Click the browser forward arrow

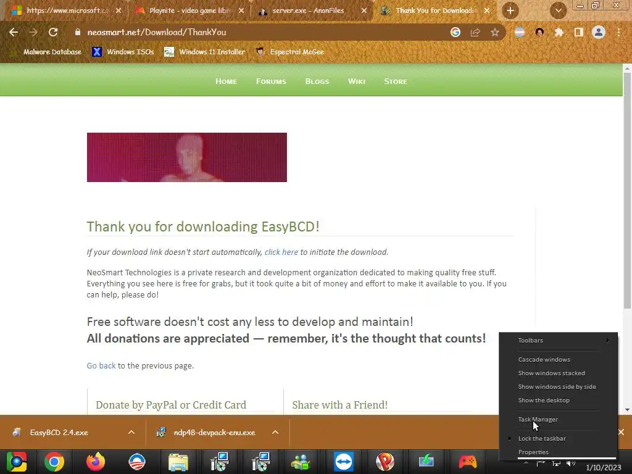click(33, 32)
